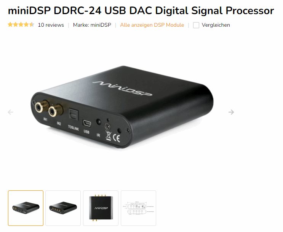Screen dimensions: 283x232
Task: Click the CE mark on the device
Action: (x=117, y=138)
